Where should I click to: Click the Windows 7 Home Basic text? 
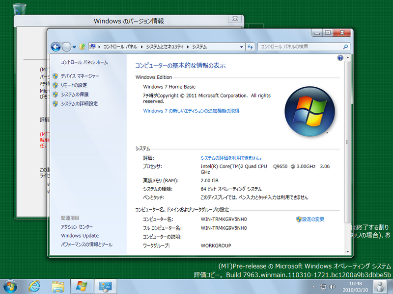(x=169, y=87)
